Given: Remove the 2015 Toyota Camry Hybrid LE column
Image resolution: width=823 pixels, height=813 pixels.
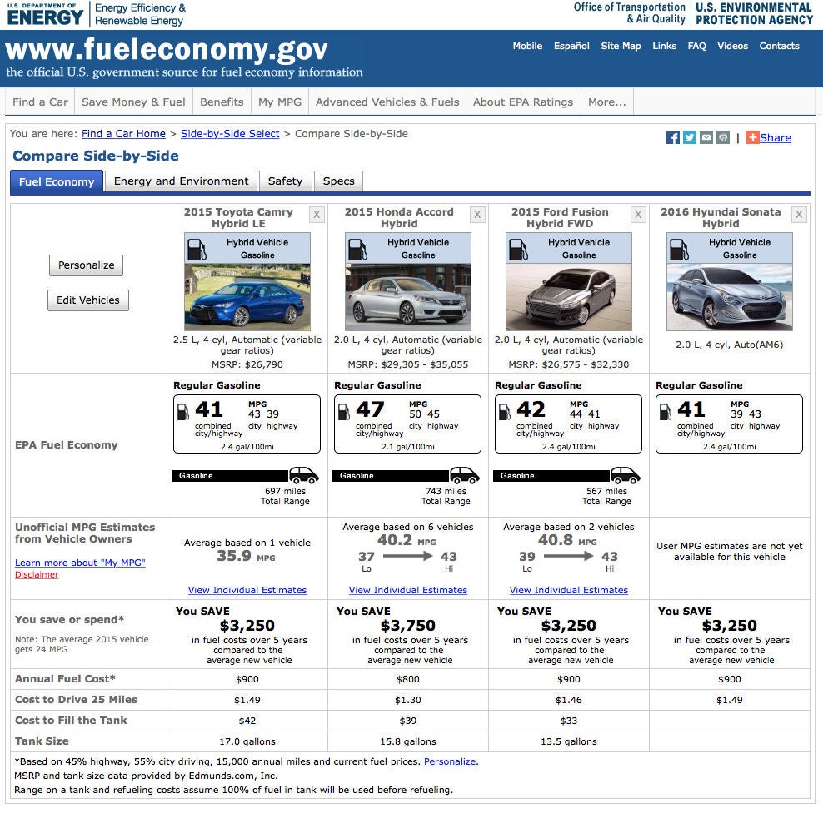Looking at the screenshot, I should pos(317,215).
